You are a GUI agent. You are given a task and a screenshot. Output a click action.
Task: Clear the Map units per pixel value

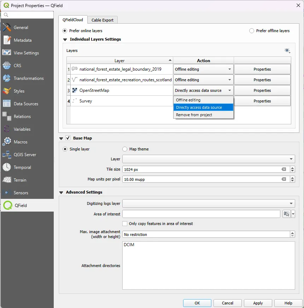click(x=284, y=179)
